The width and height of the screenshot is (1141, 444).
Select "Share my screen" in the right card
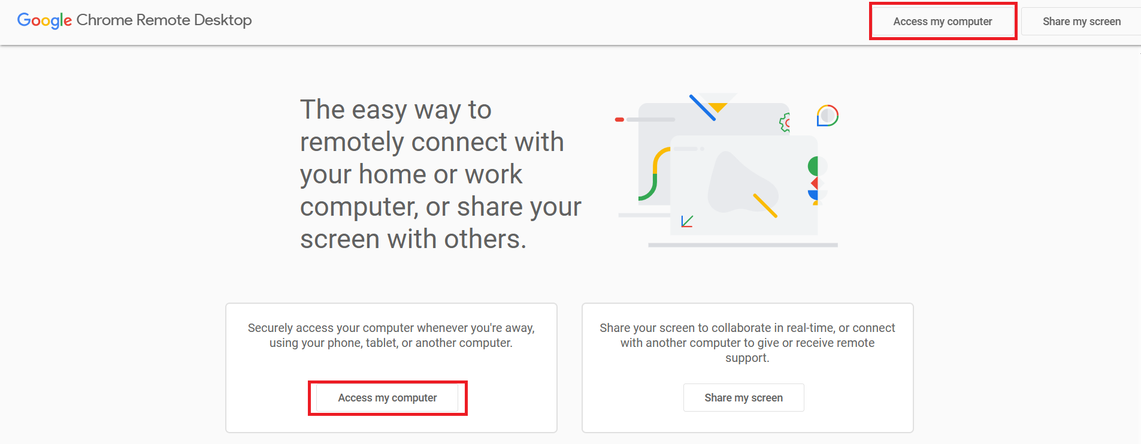click(743, 397)
